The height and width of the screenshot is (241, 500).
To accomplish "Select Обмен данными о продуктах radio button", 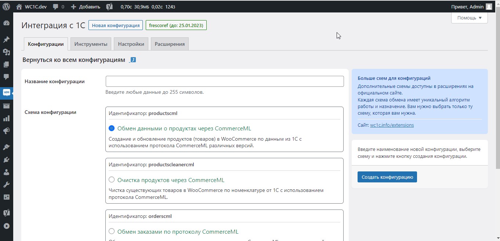I will click(x=112, y=129).
